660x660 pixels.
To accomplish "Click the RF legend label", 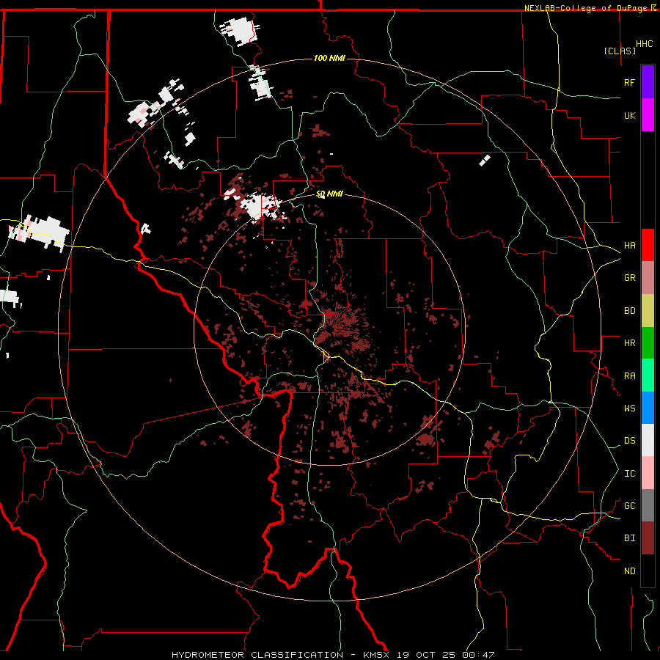I will 629,82.
